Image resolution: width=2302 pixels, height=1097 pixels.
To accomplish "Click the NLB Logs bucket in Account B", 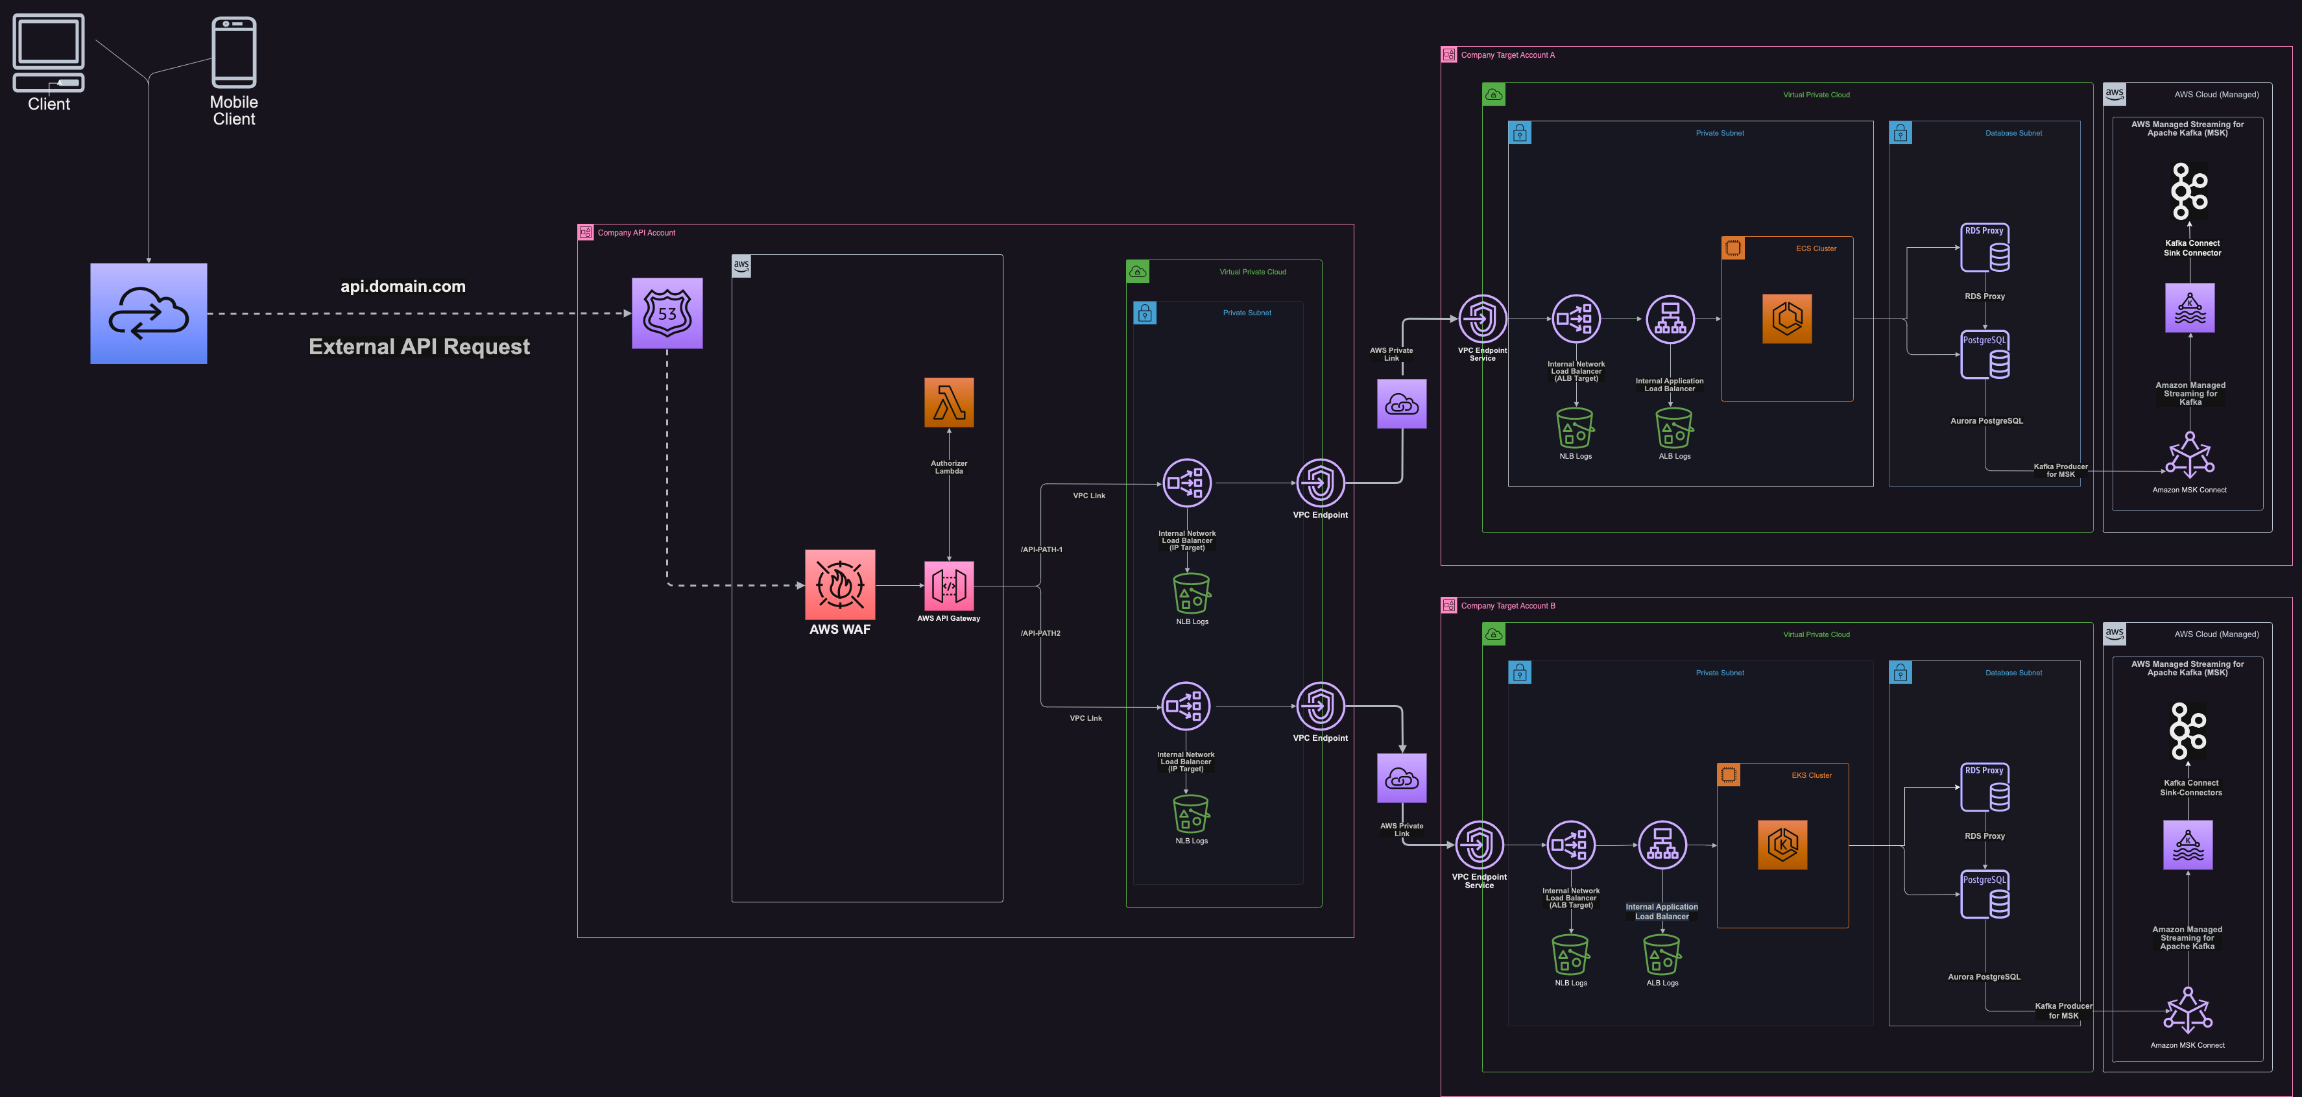I will point(1570,955).
